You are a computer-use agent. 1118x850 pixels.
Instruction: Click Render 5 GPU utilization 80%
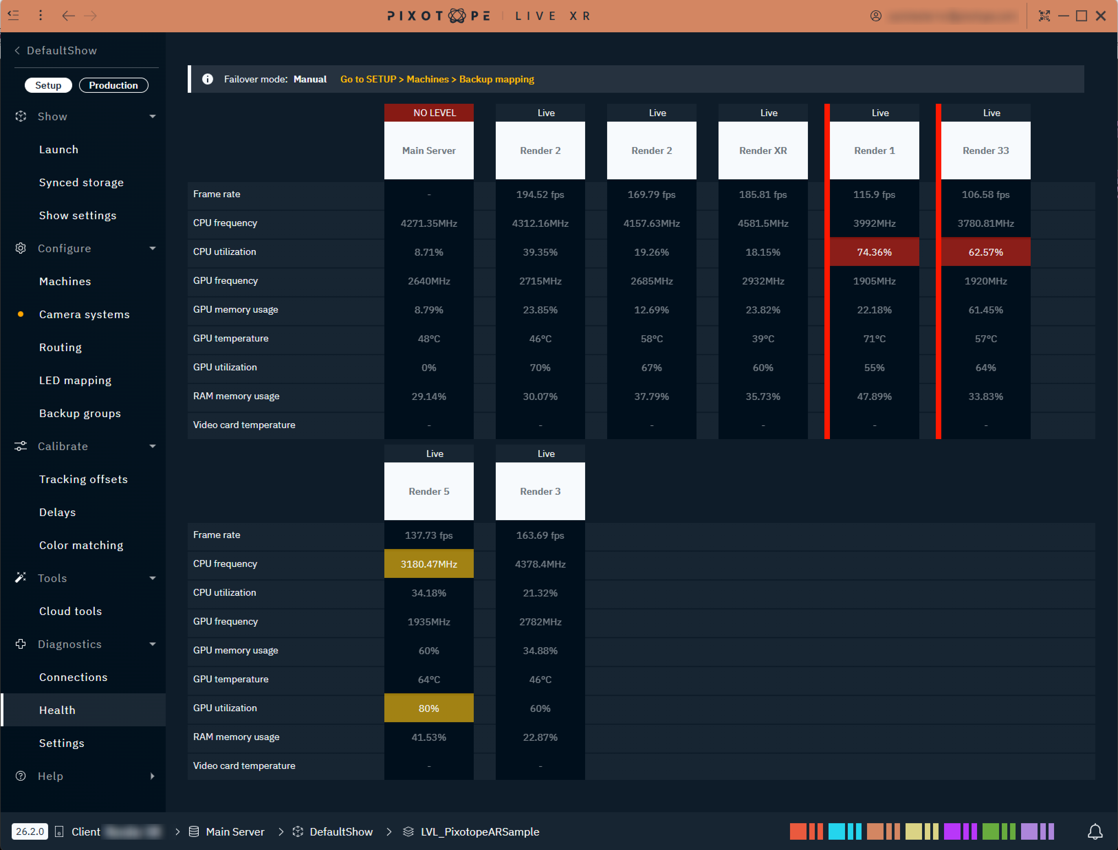tap(429, 708)
